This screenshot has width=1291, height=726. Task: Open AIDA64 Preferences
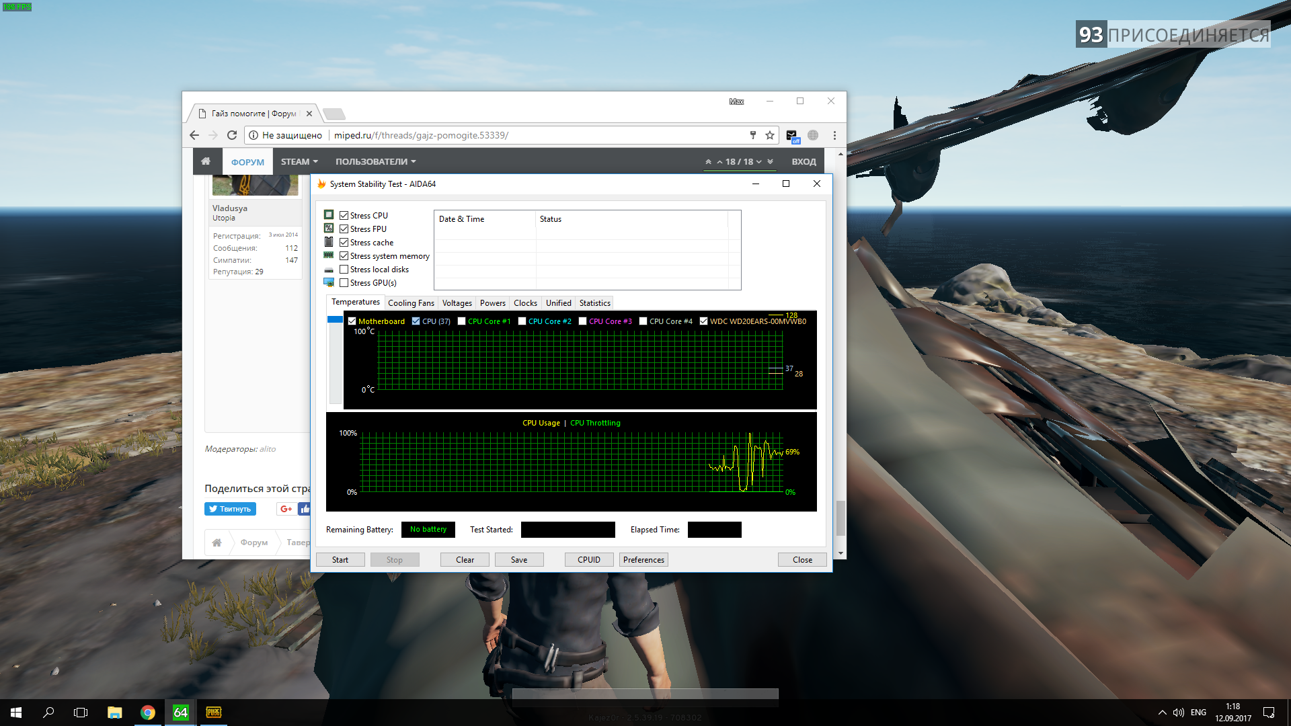tap(643, 560)
